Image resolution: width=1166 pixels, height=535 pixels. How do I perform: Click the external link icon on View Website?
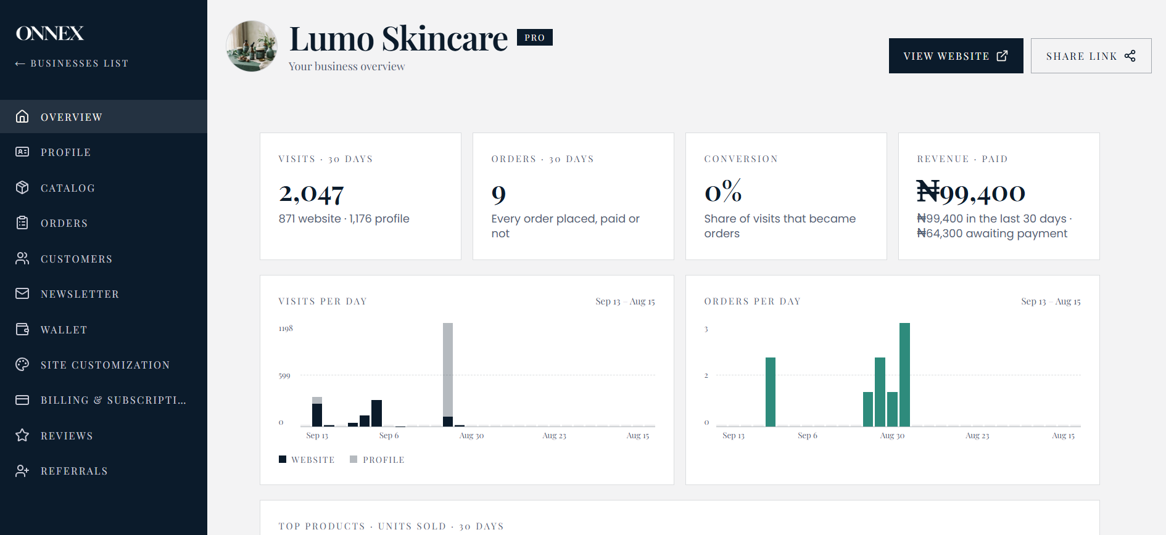pos(1003,55)
